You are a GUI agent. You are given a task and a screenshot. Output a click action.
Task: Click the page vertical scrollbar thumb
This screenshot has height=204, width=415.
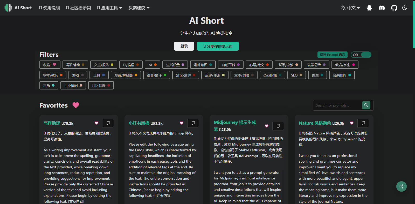tap(414, 24)
